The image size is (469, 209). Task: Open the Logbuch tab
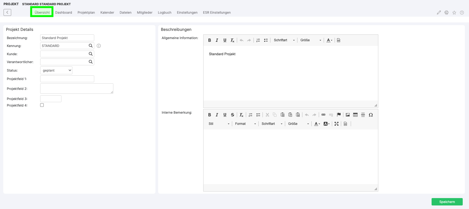(164, 13)
